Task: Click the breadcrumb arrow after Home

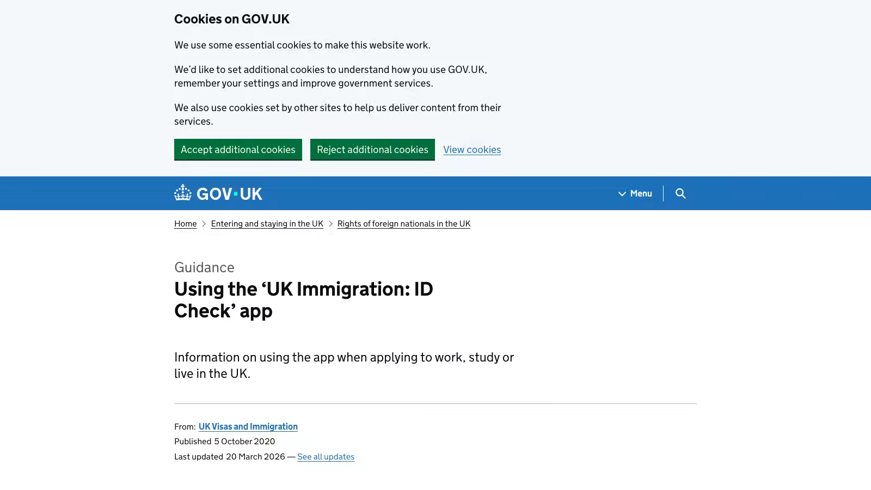Action: click(x=204, y=223)
